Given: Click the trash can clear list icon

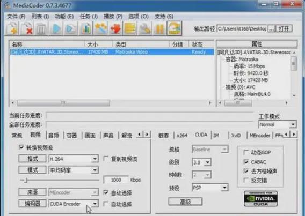Looking at the screenshot, I should pos(41,29).
